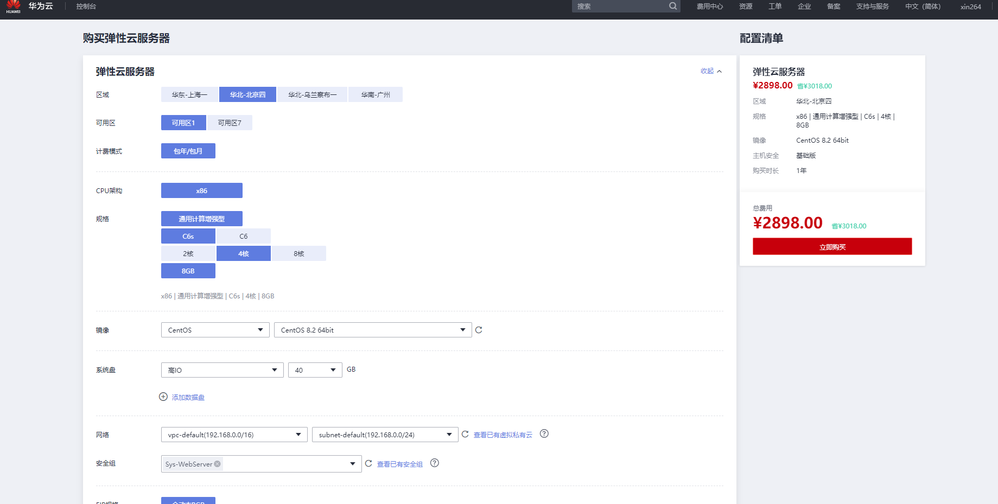Select region 华北-北京四

[247, 94]
